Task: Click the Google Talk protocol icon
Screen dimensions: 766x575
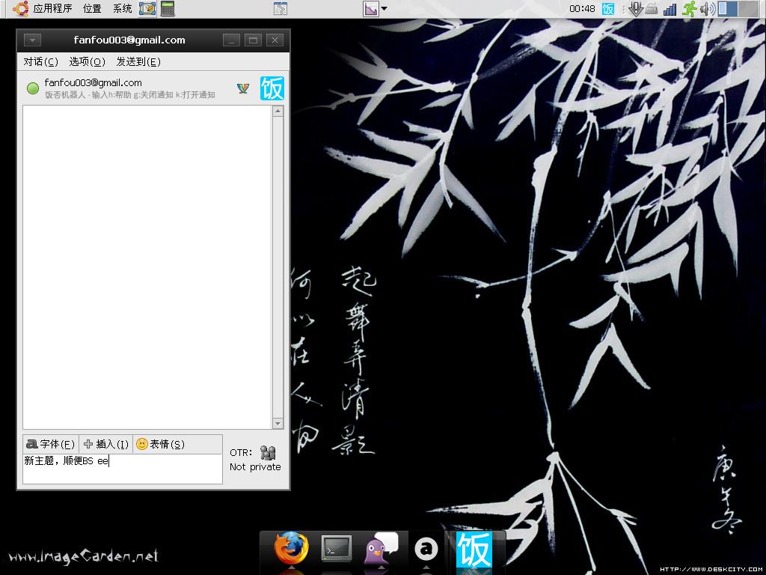Action: click(x=243, y=88)
